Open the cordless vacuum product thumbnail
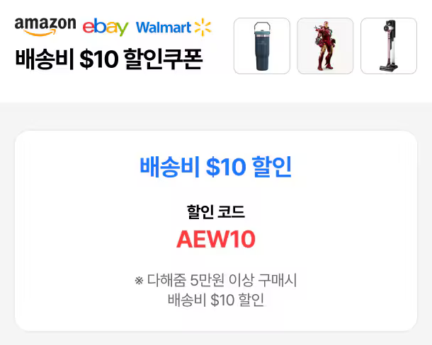This screenshot has width=432, height=345. tap(388, 46)
